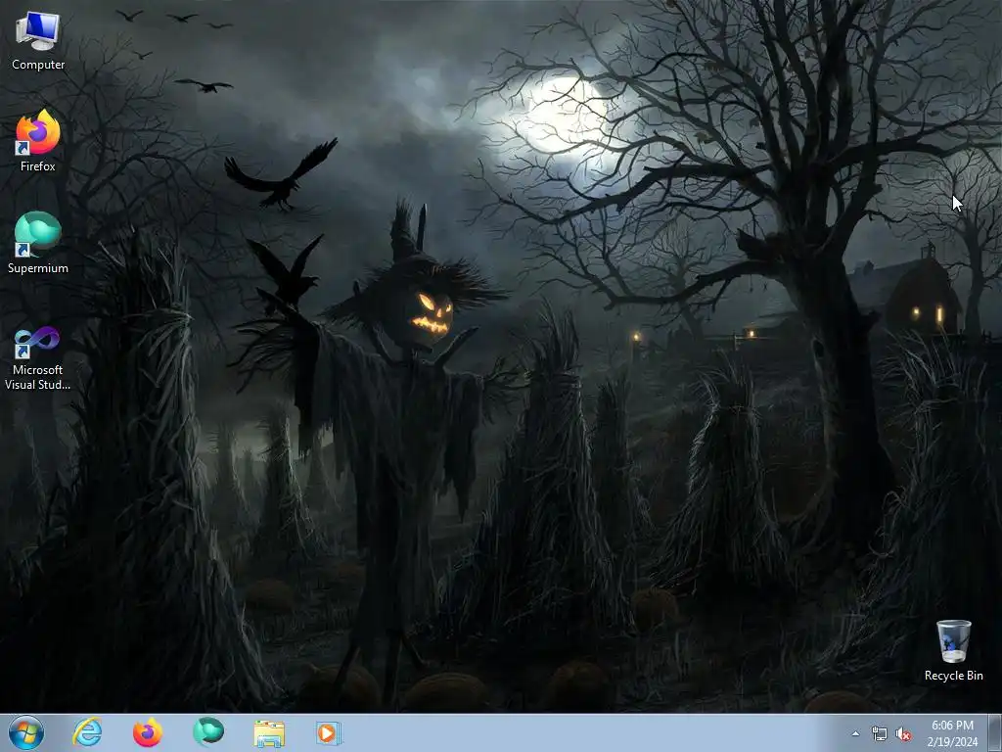Launch Supermium from the taskbar

tap(208, 732)
